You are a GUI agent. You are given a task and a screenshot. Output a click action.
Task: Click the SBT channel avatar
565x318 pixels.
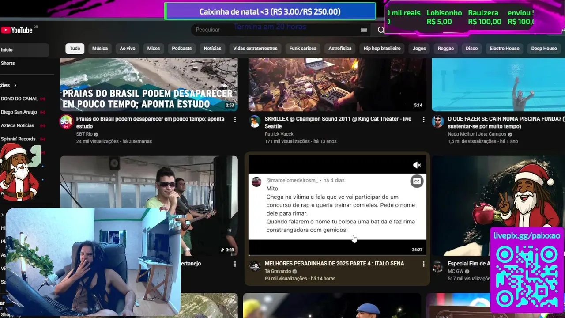[x=66, y=121]
